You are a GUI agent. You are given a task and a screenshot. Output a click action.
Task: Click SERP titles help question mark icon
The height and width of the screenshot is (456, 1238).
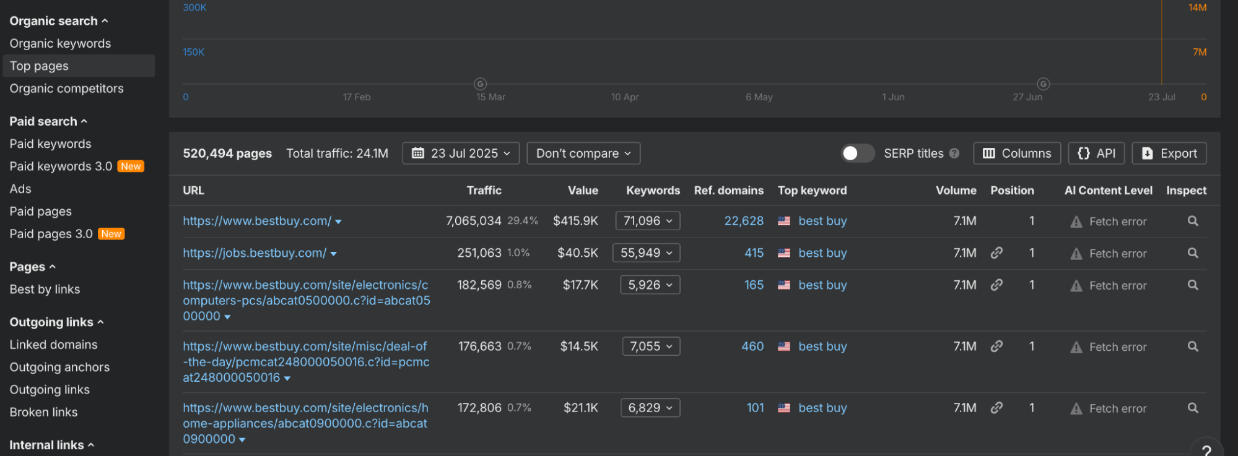click(954, 153)
